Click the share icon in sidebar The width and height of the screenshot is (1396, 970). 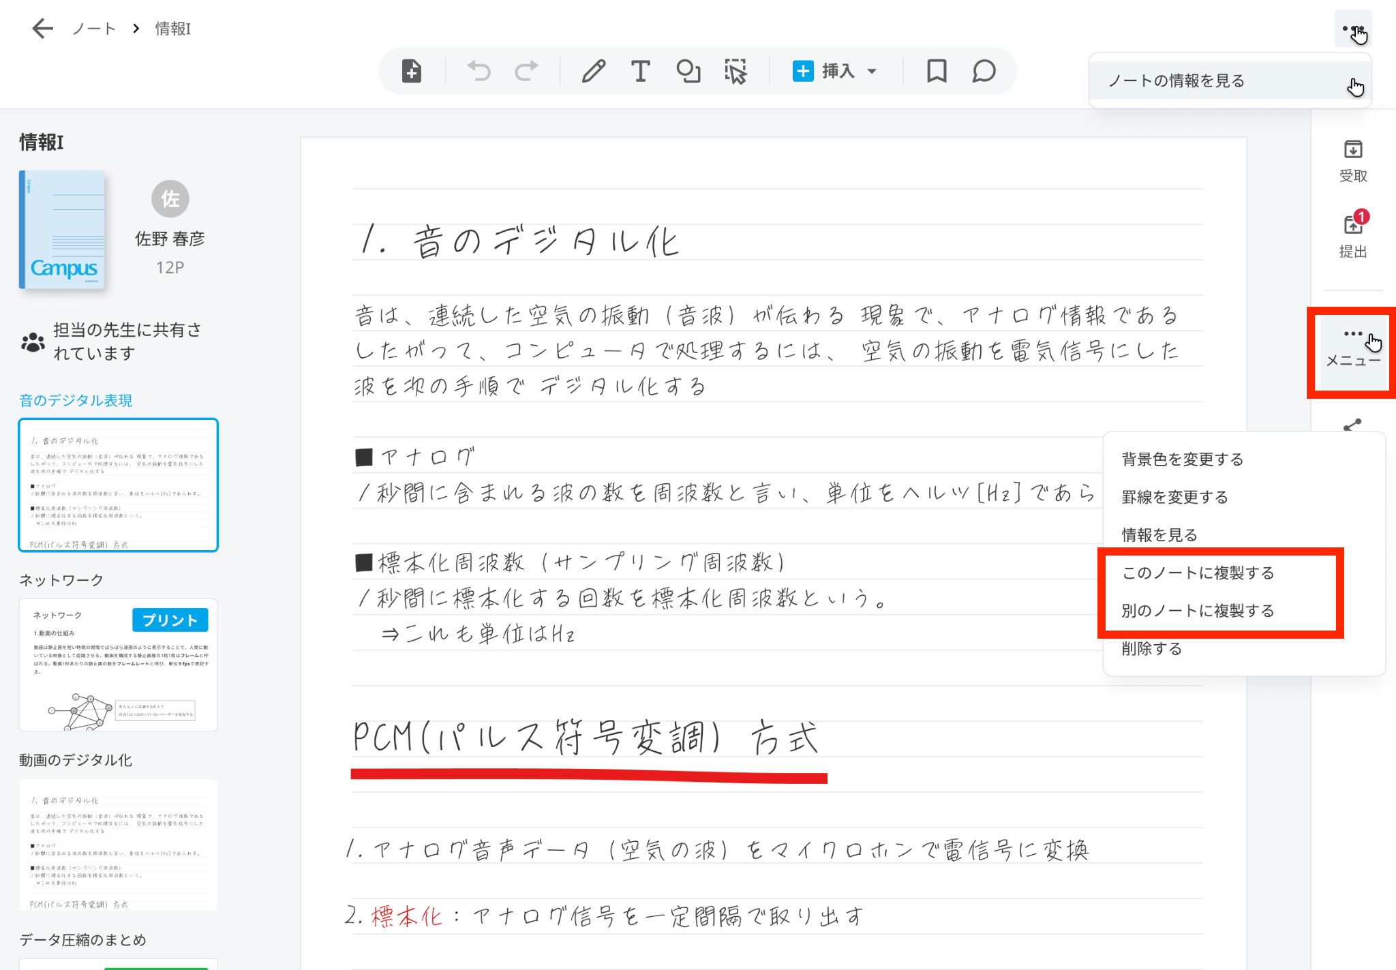click(1352, 425)
